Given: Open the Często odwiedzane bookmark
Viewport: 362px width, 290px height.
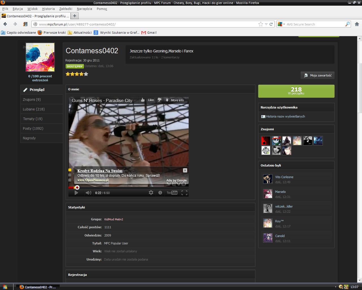Looking at the screenshot, I should click(19, 33).
